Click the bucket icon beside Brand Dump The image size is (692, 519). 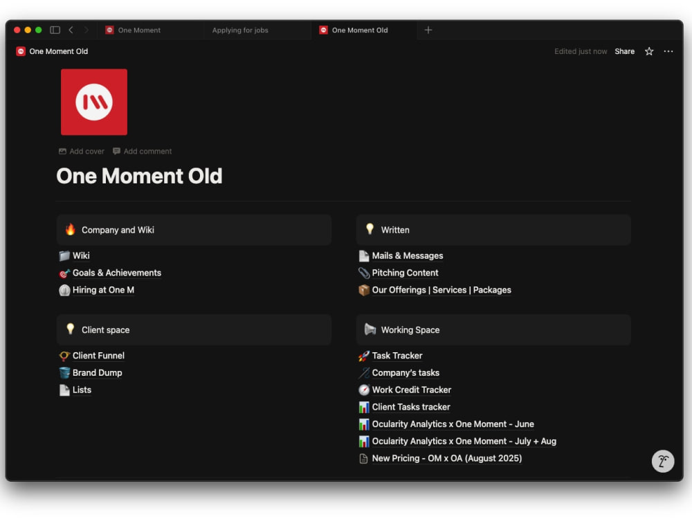(x=64, y=373)
